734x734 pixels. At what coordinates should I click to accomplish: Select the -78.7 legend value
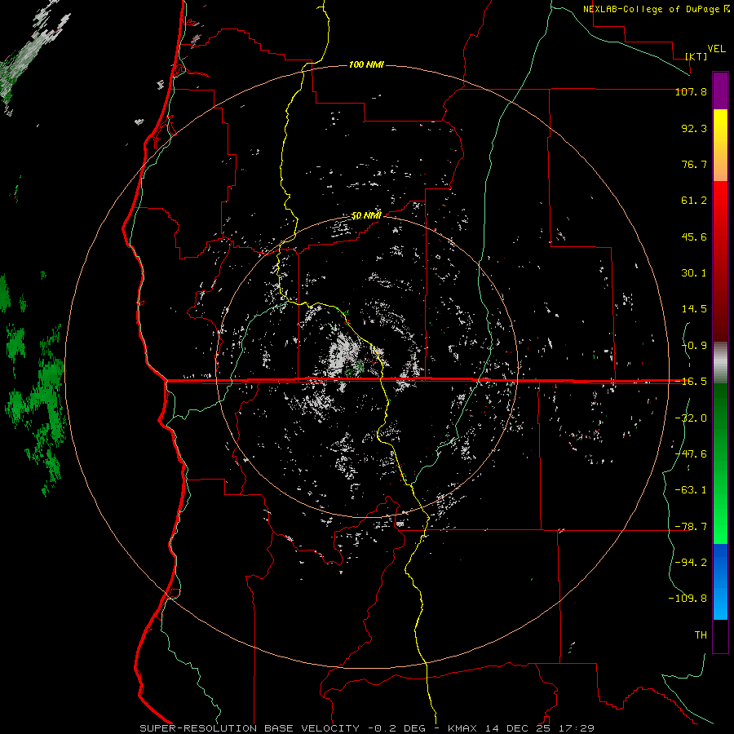tap(691, 527)
